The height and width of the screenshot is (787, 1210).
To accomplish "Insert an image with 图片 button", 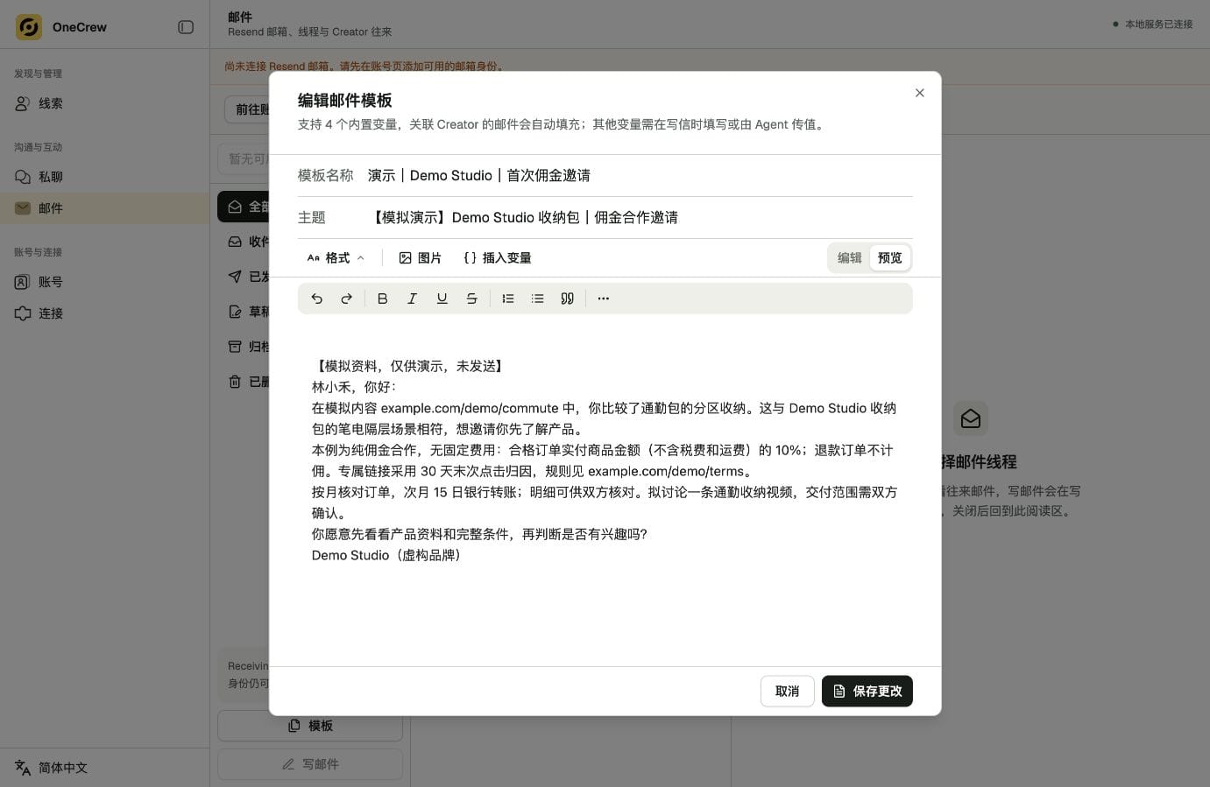I will [420, 258].
